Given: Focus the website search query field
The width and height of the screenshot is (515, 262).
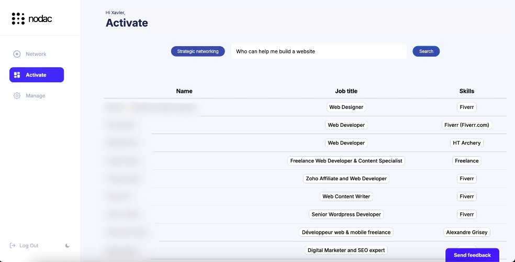Looking at the screenshot, I should 319,51.
